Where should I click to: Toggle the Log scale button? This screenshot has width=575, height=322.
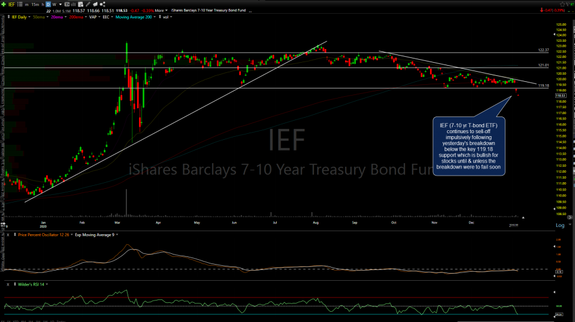(x=560, y=225)
